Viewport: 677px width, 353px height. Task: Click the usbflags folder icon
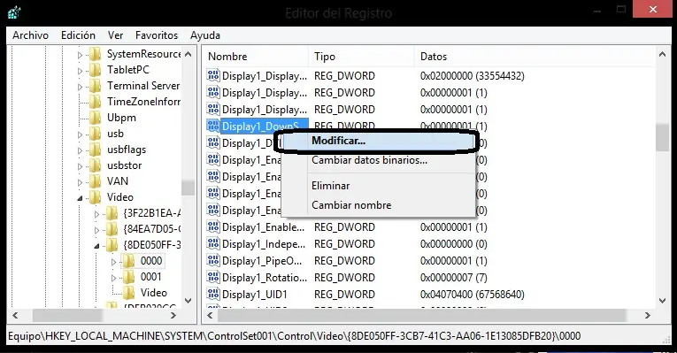point(96,150)
